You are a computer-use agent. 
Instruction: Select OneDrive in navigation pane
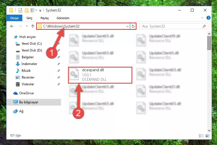pyautogui.click(x=27, y=93)
